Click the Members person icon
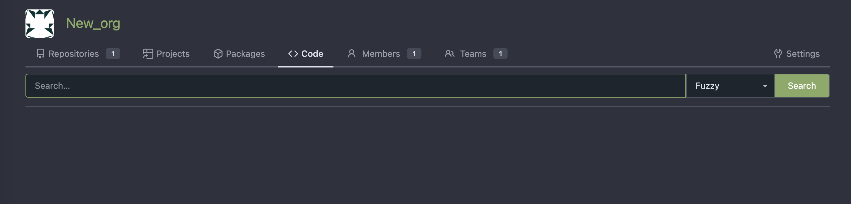This screenshot has width=851, height=204. (x=352, y=54)
